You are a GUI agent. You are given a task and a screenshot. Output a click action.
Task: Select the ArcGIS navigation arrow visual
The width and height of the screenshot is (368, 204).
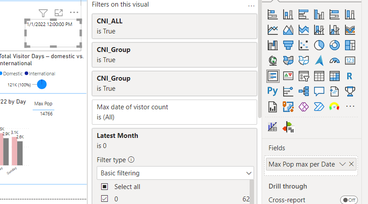point(319,61)
